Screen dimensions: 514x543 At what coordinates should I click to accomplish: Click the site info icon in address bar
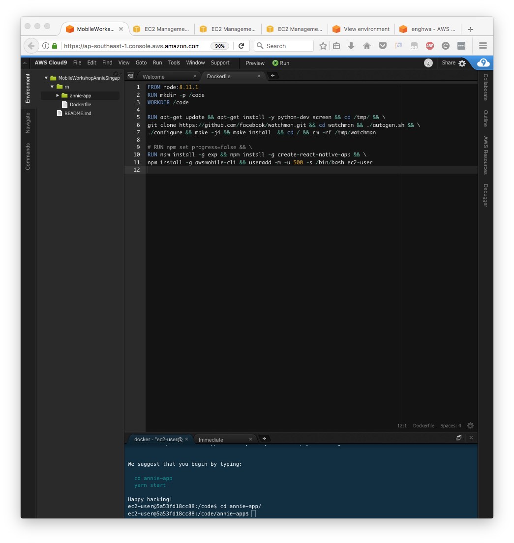(x=45, y=46)
